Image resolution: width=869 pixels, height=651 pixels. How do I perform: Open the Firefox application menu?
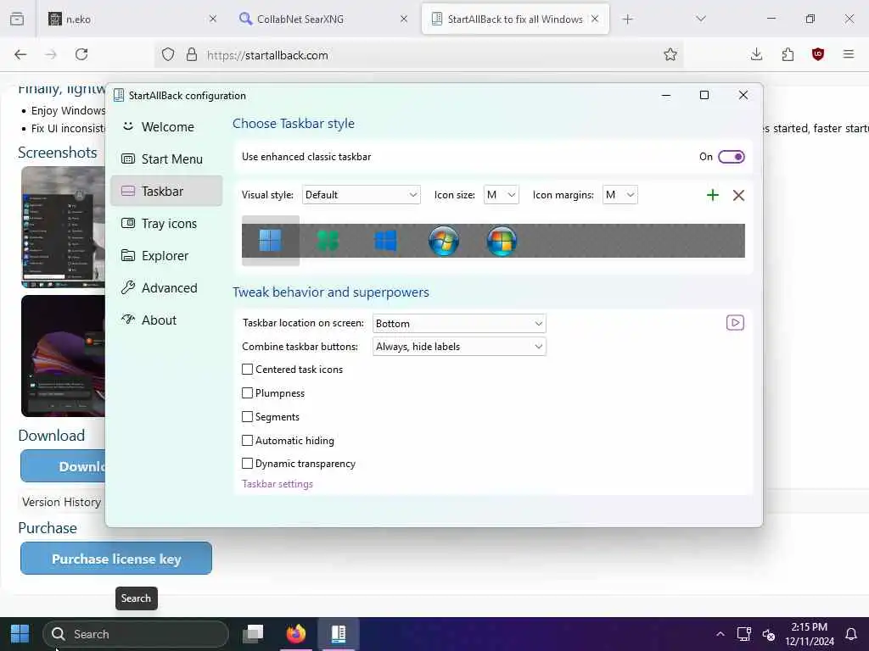coord(849,54)
